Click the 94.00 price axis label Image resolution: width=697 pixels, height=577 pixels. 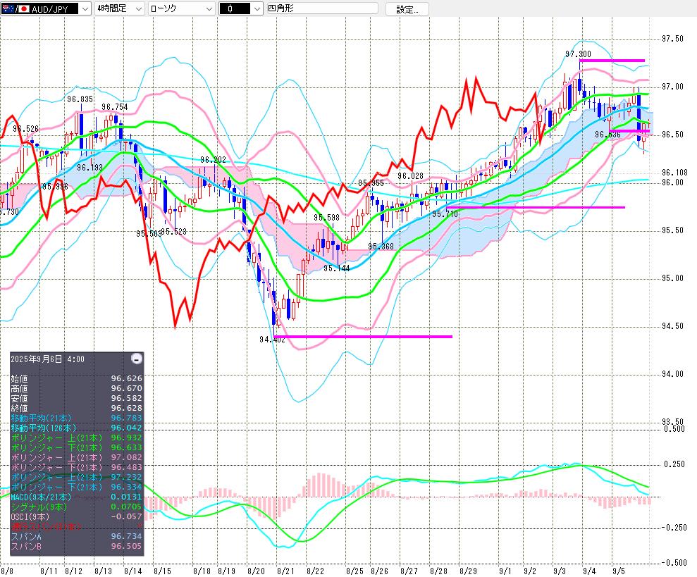click(x=672, y=374)
